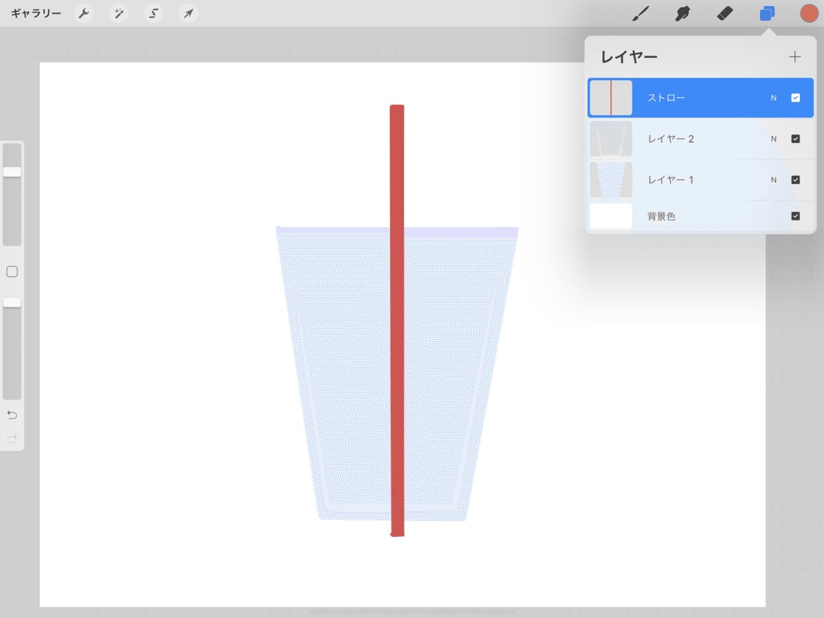824x618 pixels.
Task: Select the Smudge tool
Action: click(x=682, y=13)
